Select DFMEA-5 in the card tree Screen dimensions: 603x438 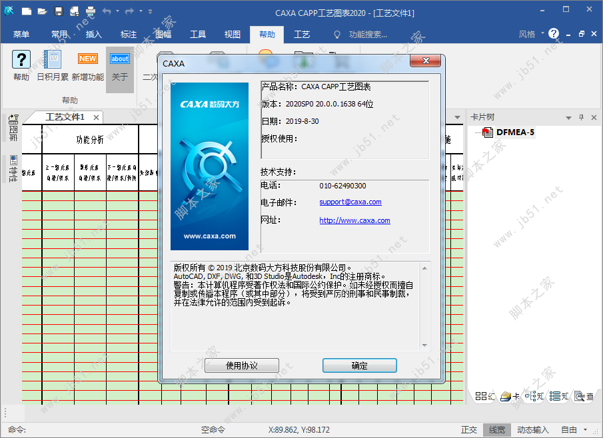coord(515,132)
